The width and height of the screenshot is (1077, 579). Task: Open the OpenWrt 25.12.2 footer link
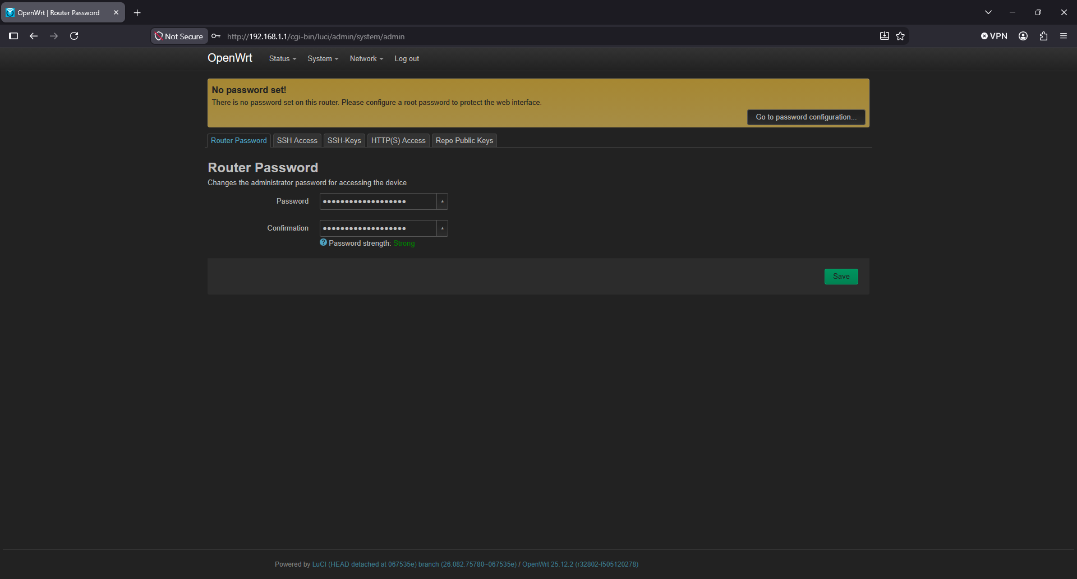click(580, 564)
